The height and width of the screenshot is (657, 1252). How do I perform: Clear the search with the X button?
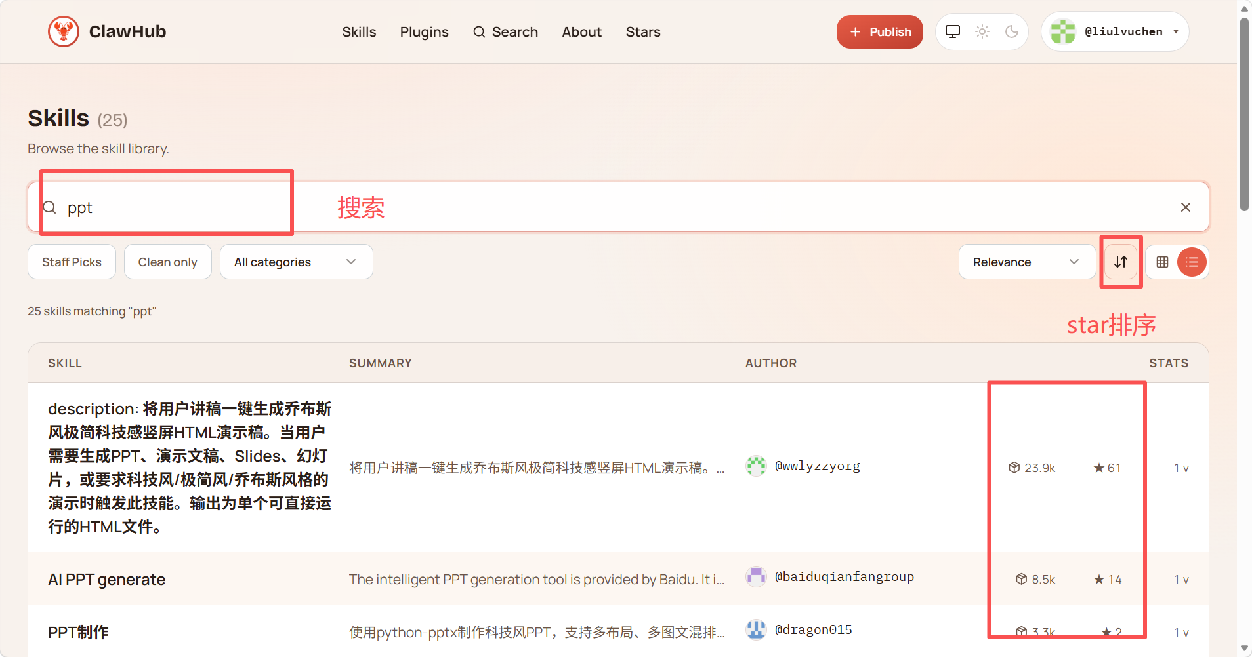point(1186,207)
